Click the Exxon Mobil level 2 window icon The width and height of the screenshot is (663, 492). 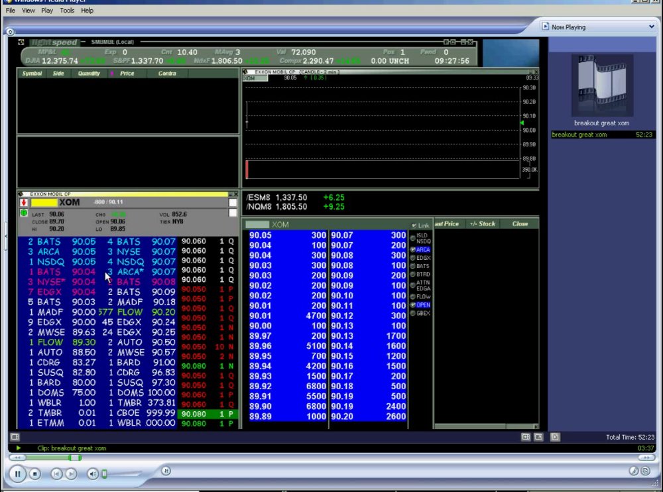point(21,194)
